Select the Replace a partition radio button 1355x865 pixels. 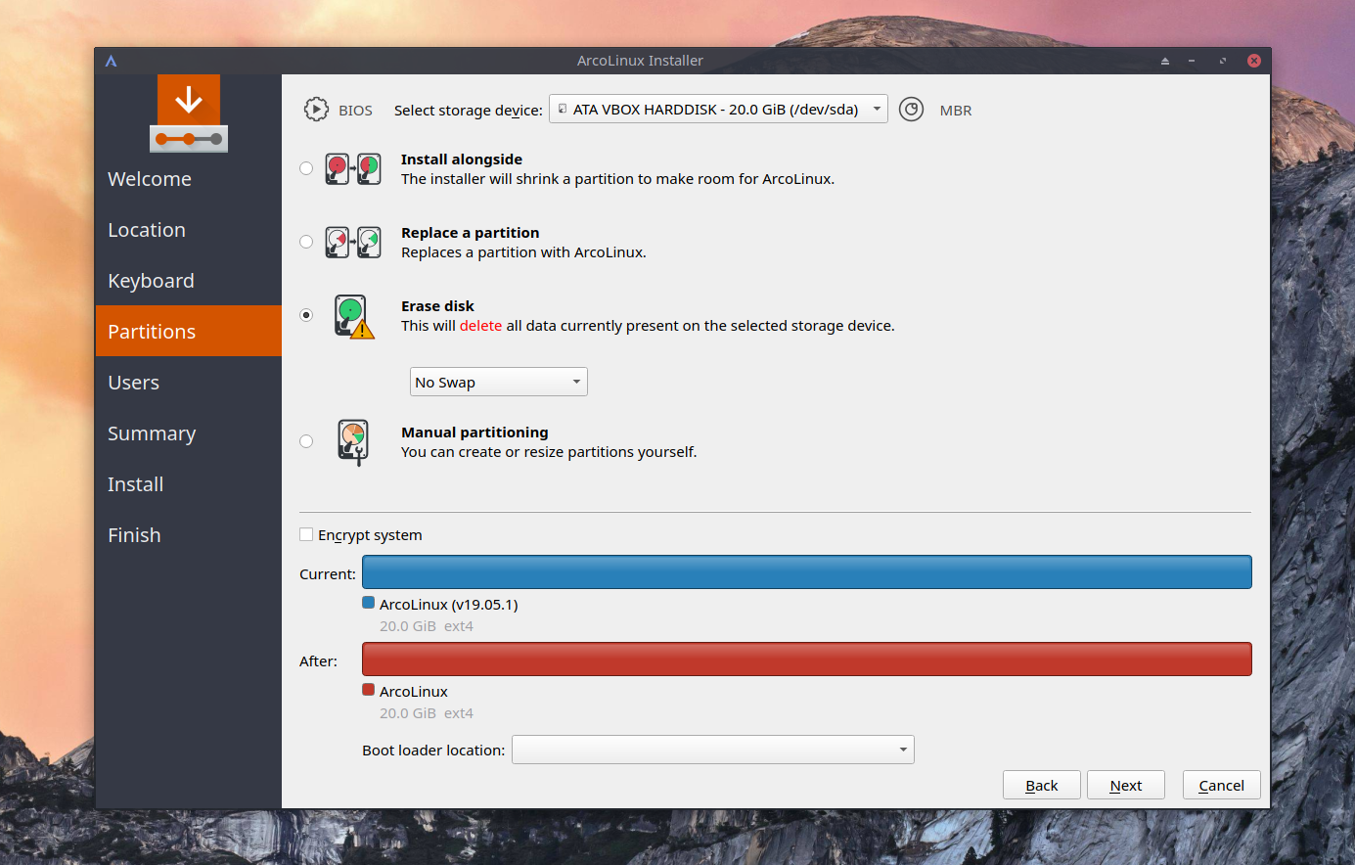click(x=306, y=242)
